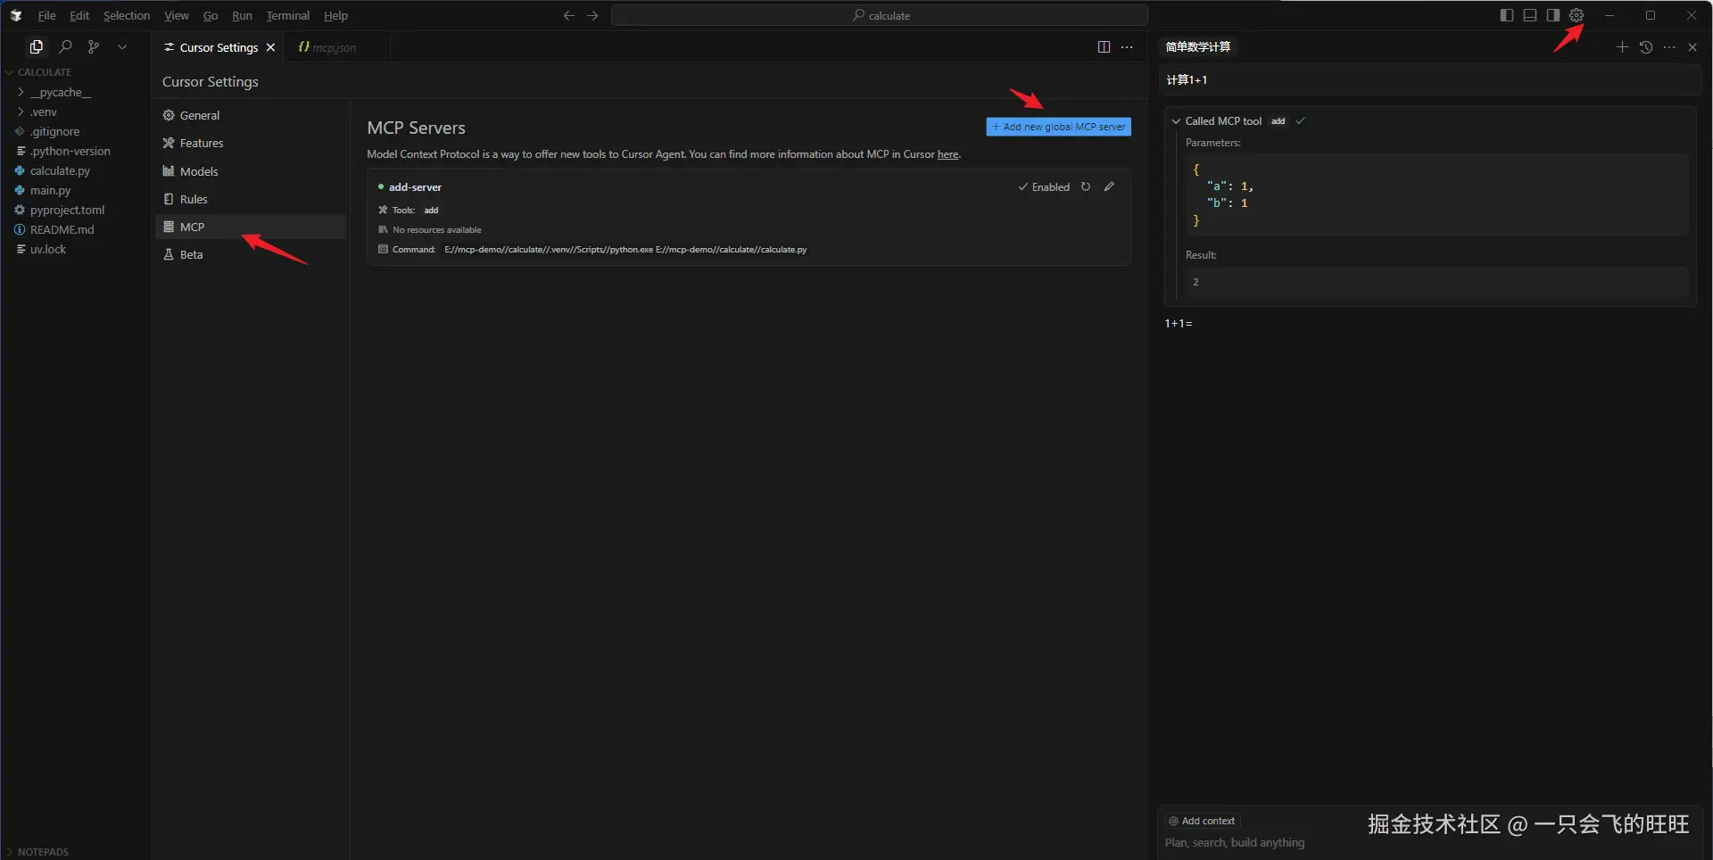Show chat history clock icon
1713x860 pixels.
click(x=1646, y=47)
